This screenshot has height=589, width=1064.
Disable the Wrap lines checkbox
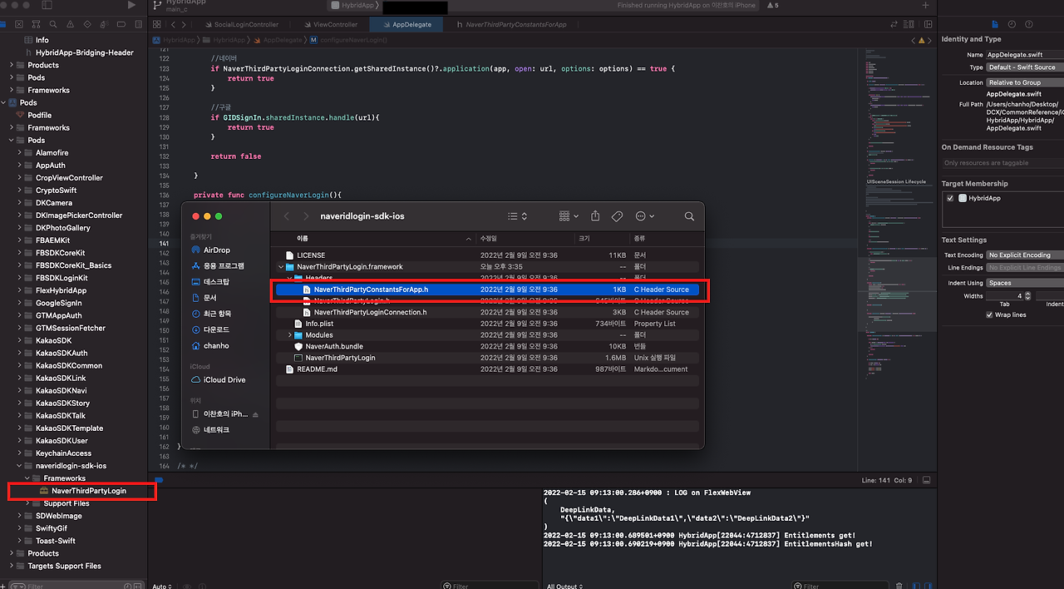tap(989, 315)
